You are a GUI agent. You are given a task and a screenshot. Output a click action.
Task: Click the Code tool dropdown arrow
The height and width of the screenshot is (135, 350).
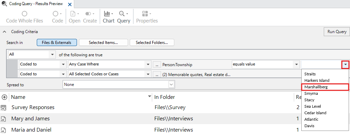coord(61,14)
